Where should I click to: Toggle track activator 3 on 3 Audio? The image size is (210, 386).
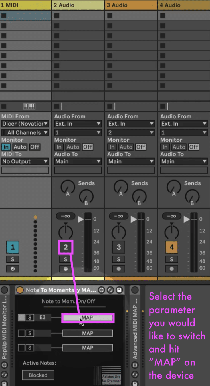(x=119, y=247)
